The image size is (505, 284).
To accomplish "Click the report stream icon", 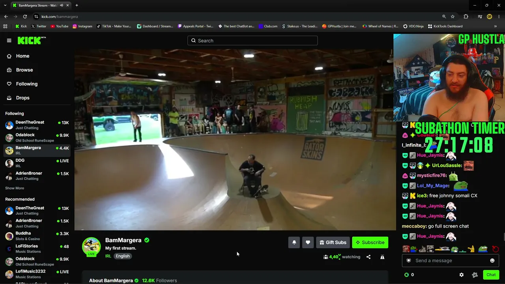I will [x=382, y=257].
